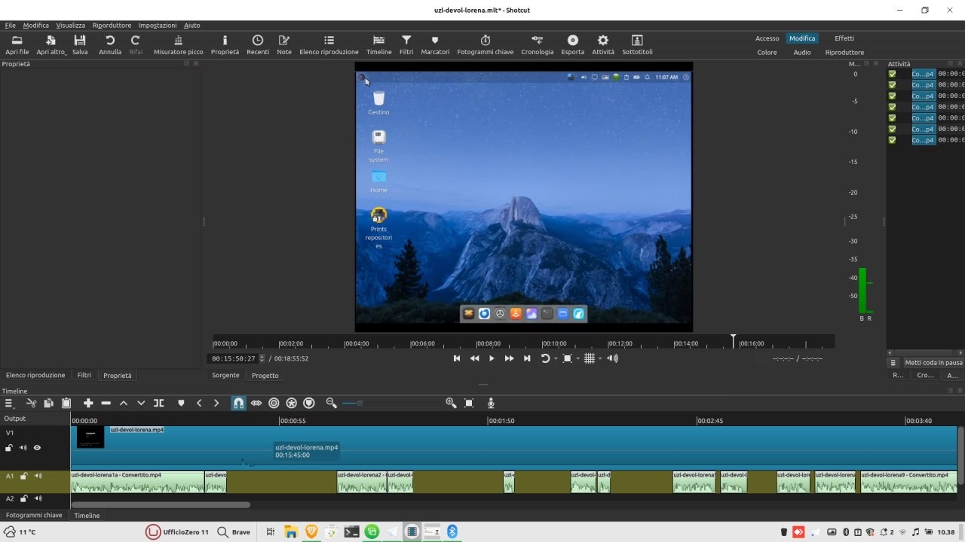
Task: Toggle ripple trim and drop
Action: pyautogui.click(x=274, y=403)
